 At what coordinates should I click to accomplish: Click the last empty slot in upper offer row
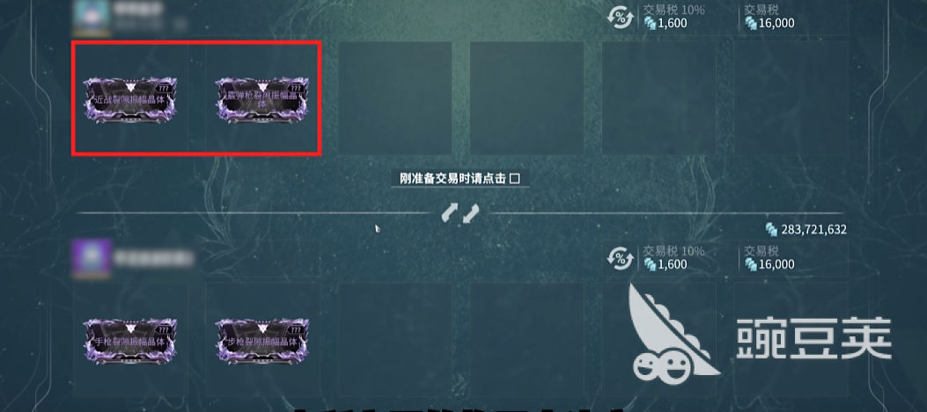point(791,98)
